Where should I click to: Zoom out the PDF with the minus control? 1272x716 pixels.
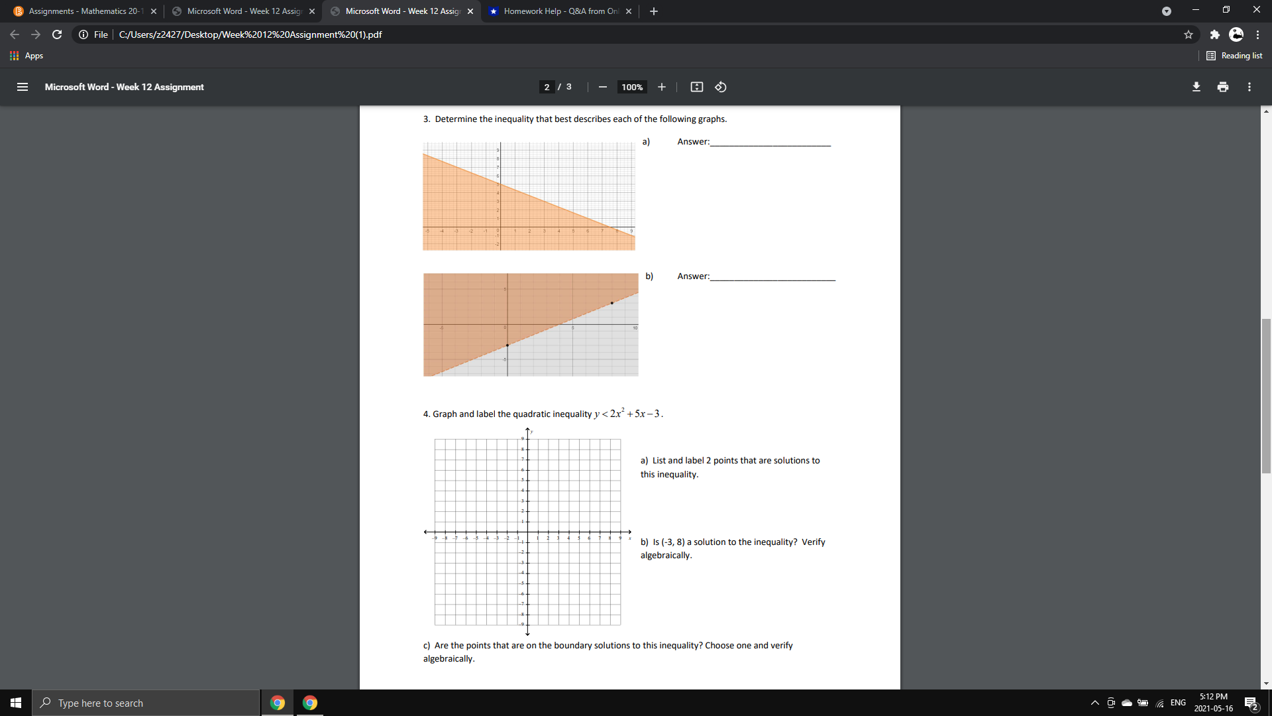tap(602, 87)
